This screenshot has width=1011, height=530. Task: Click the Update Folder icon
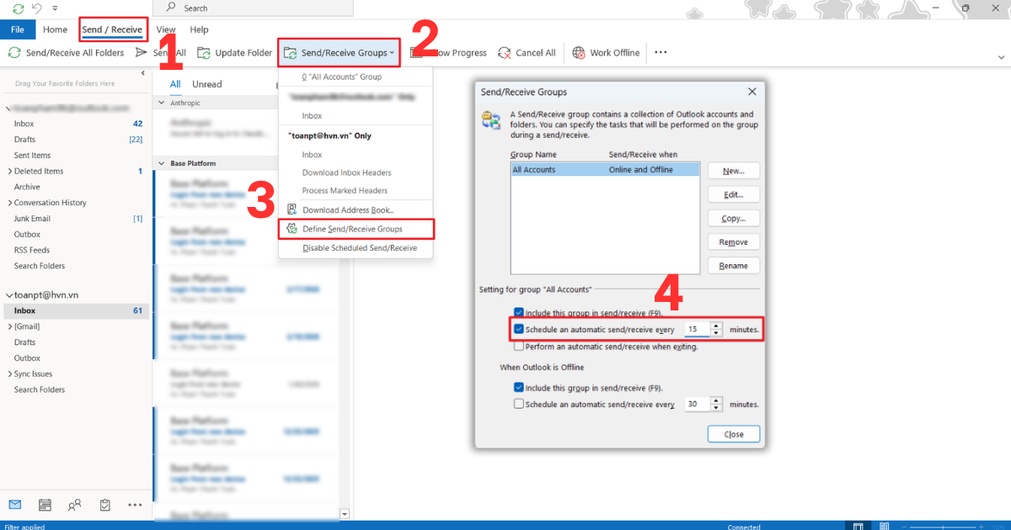[203, 53]
